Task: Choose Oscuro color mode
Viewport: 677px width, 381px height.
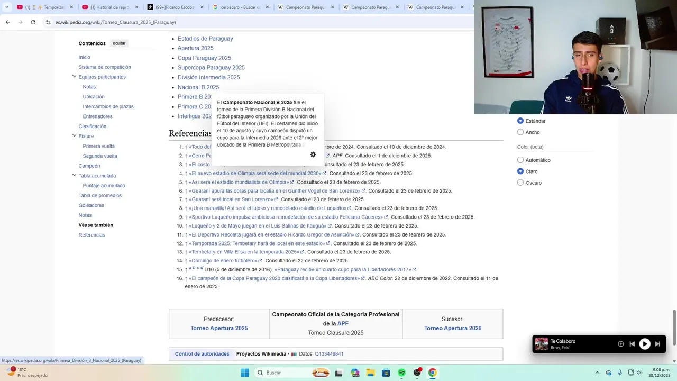Action: tap(520, 183)
